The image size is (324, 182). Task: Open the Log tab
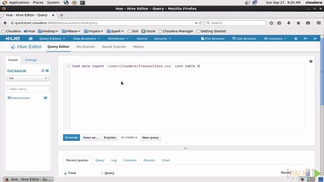pos(114,160)
